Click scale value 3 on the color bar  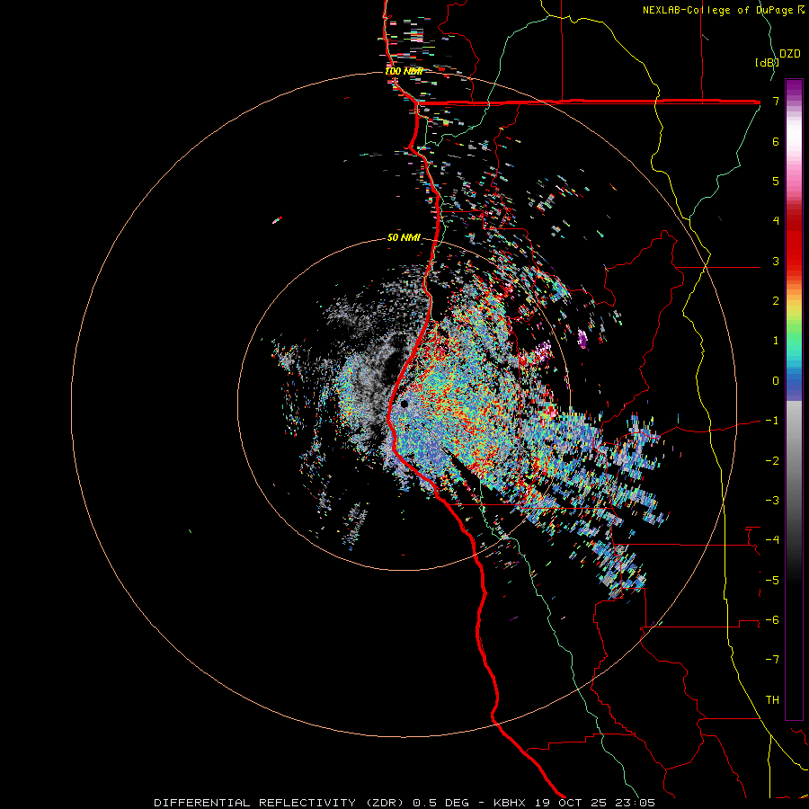point(776,261)
